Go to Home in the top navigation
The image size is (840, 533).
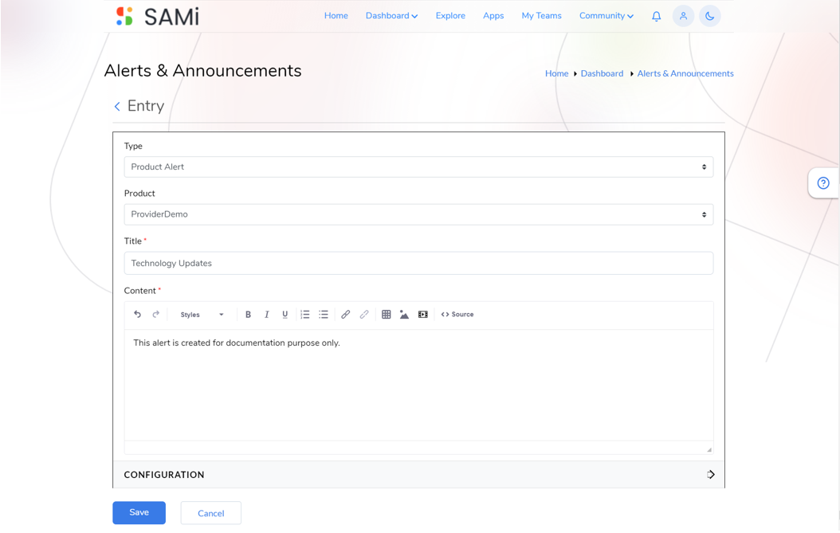click(336, 16)
